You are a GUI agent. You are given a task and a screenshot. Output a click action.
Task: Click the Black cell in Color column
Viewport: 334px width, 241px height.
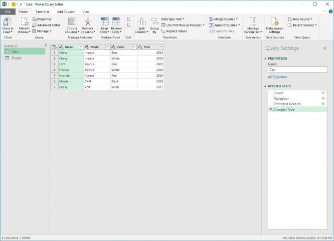(124, 81)
